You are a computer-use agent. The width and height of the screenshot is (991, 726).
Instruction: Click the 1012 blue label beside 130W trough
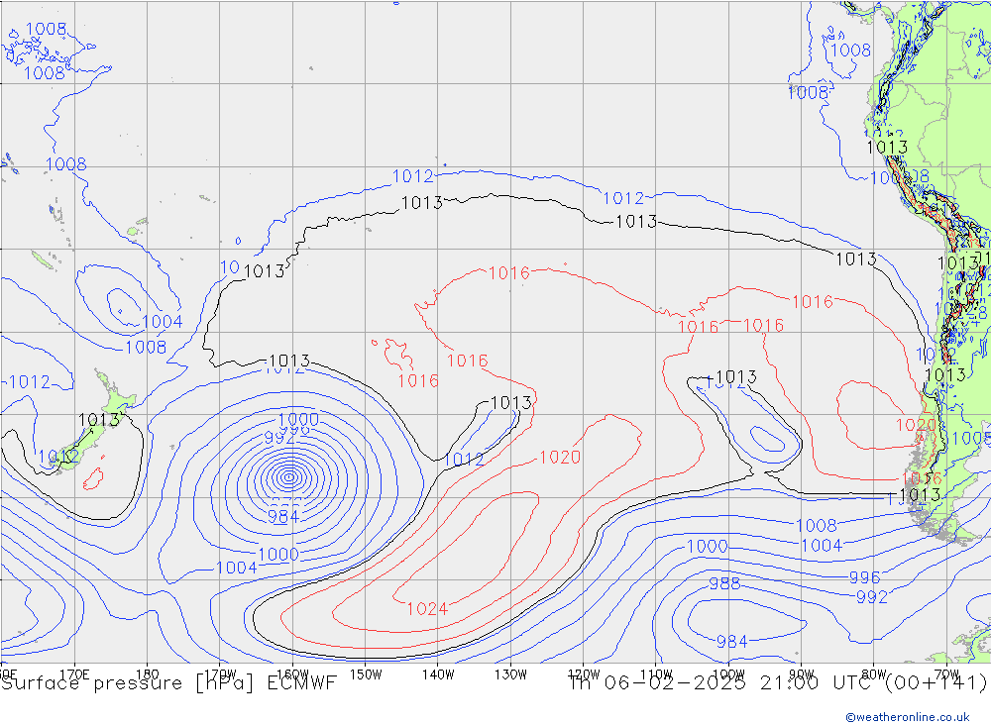pyautogui.click(x=463, y=460)
